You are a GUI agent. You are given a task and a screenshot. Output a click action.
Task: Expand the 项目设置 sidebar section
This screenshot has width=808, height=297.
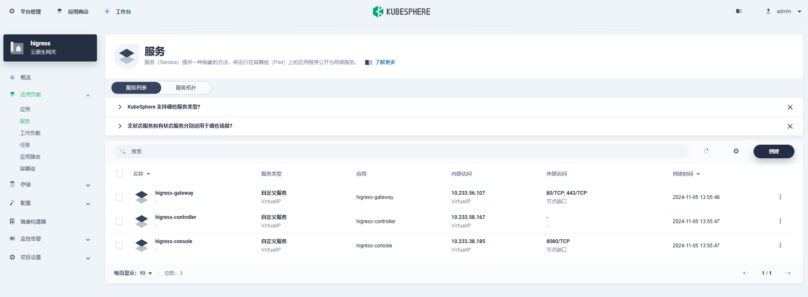pos(88,258)
